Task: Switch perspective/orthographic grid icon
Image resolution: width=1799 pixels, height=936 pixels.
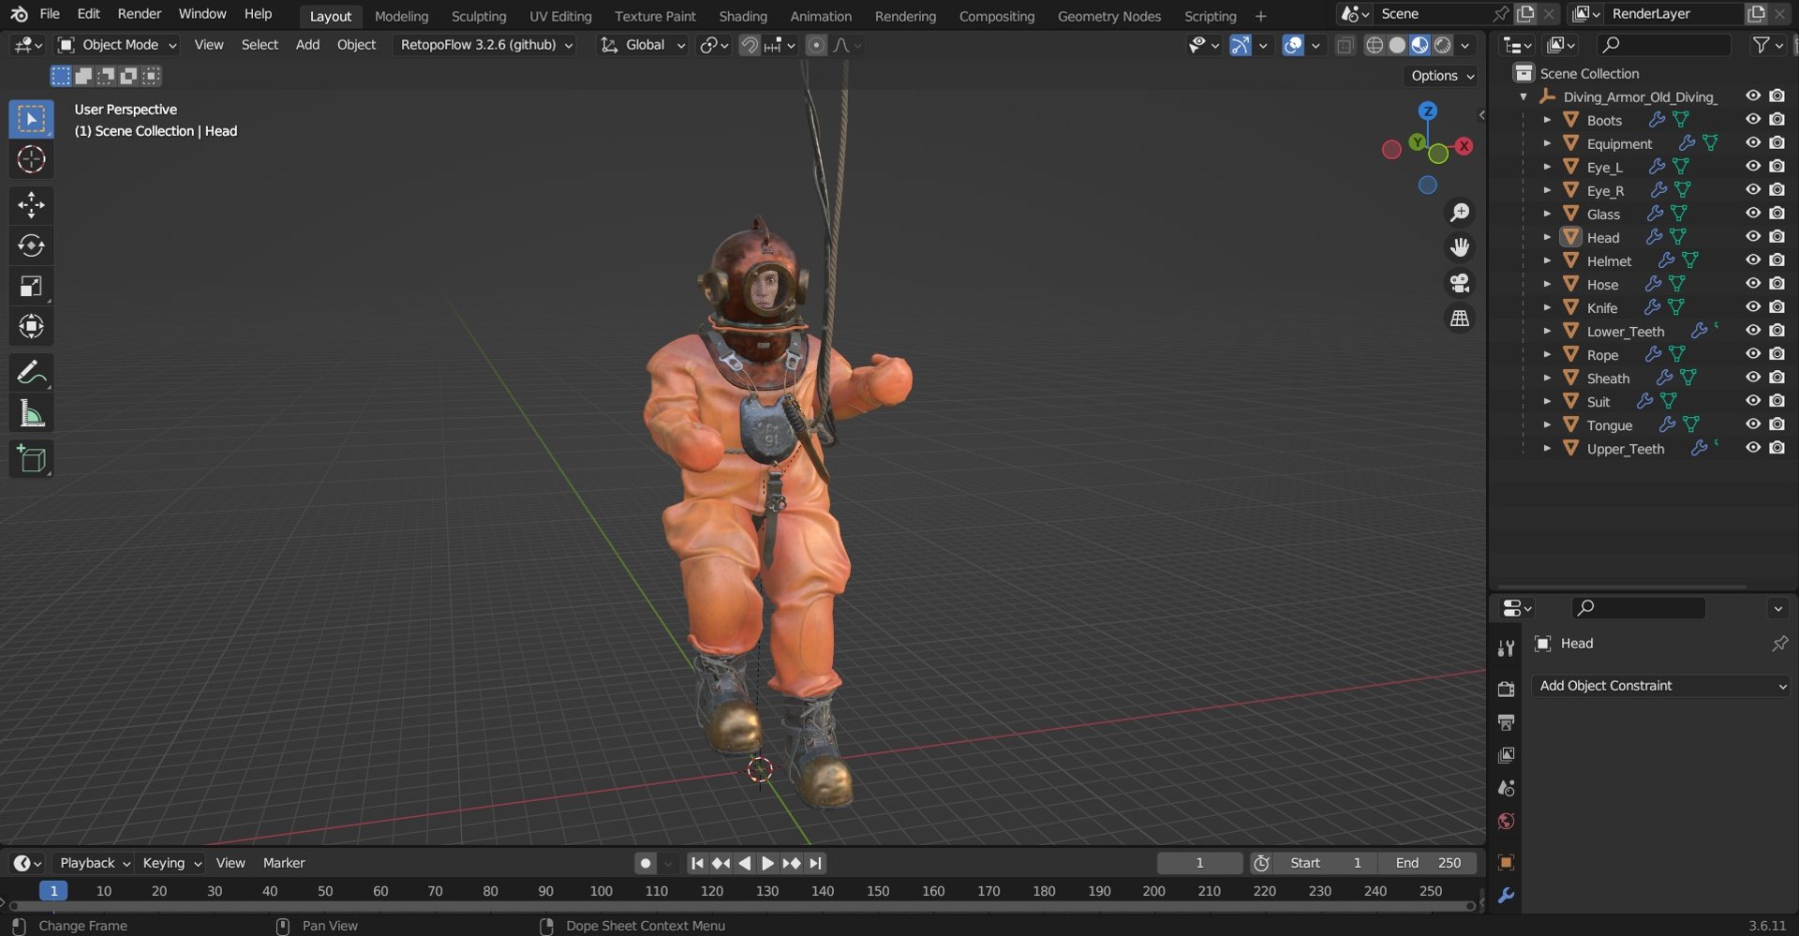Action: point(1460,319)
